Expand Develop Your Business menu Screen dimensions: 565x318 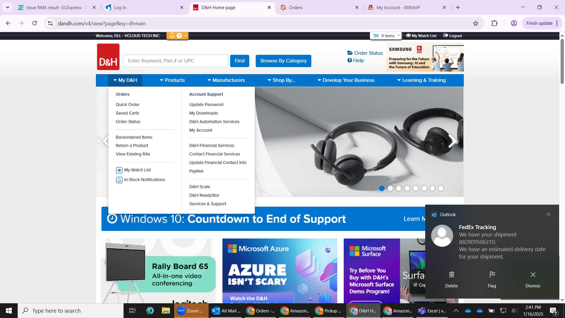pos(346,80)
